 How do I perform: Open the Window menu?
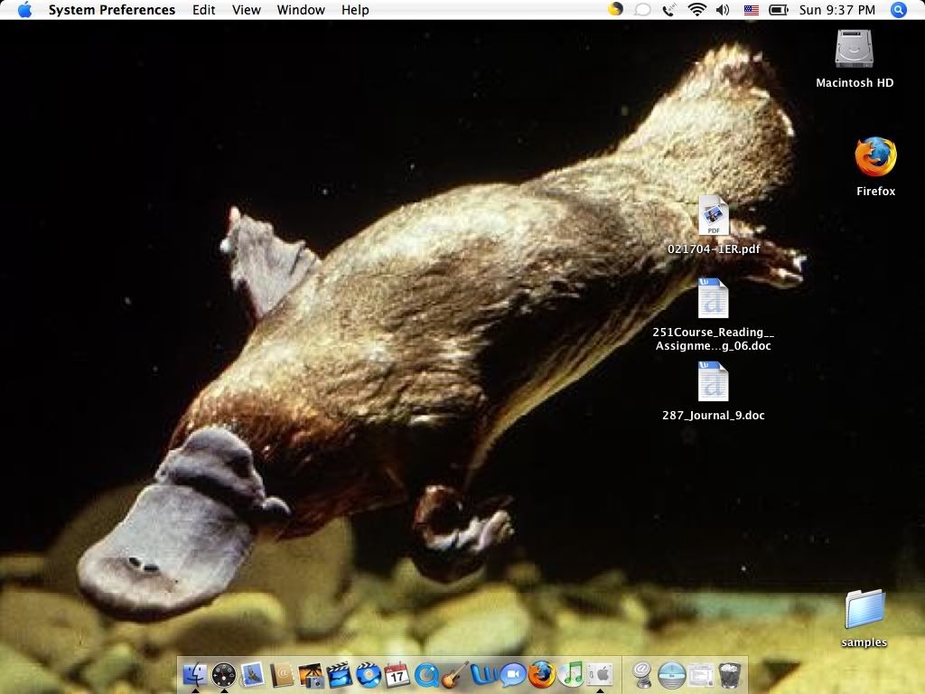301,10
